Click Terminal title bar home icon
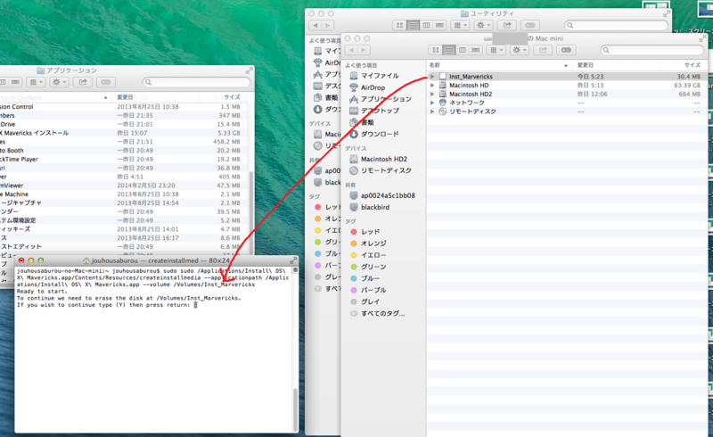Screen dimensions: 713x437 [x=86, y=260]
